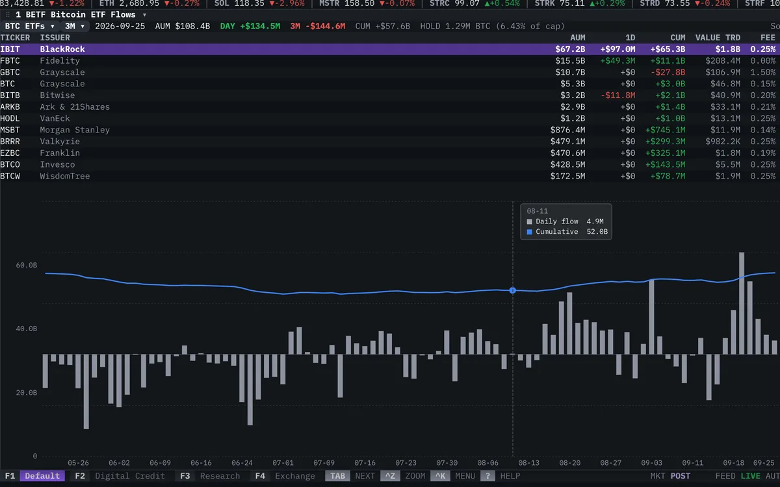Switch to F1 Default workspace tab
The height and width of the screenshot is (487, 780).
point(33,476)
